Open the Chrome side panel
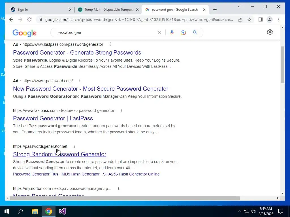Viewport: 290px width, 217px height. click(x=261, y=19)
